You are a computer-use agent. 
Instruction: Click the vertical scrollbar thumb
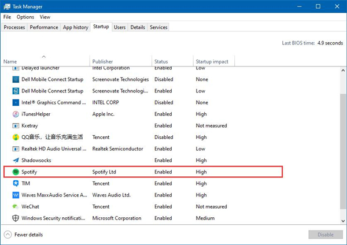pos(343,151)
